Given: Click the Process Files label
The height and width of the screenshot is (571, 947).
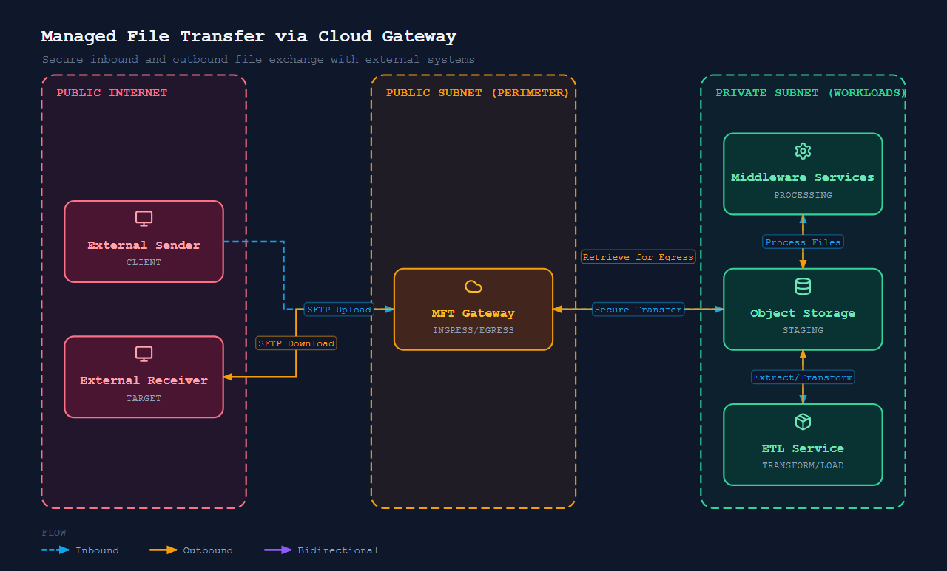Looking at the screenshot, I should (x=803, y=242).
